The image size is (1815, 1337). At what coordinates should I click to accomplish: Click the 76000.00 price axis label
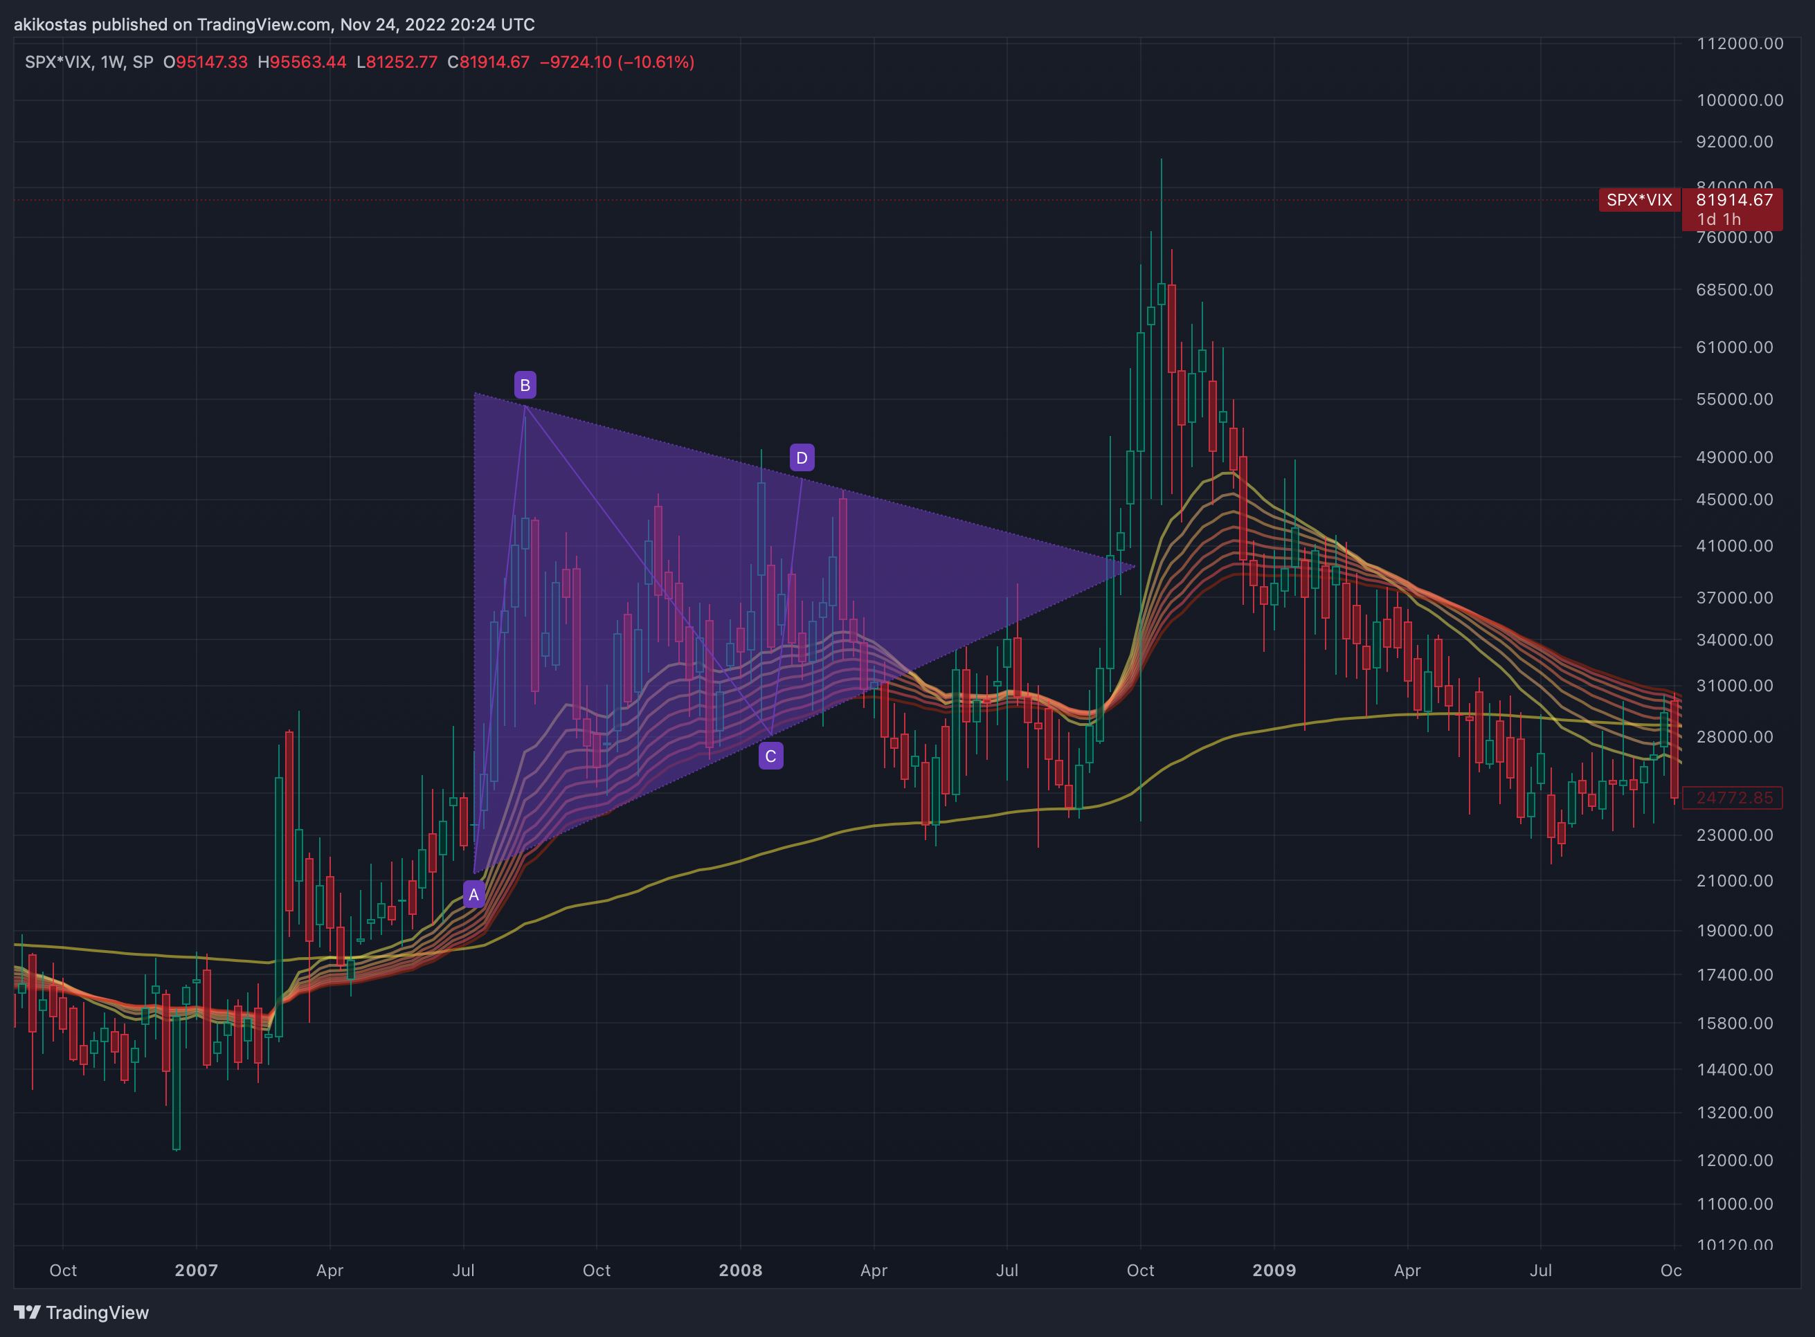[1734, 237]
